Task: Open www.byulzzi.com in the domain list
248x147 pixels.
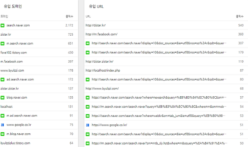Action: coord(12,71)
